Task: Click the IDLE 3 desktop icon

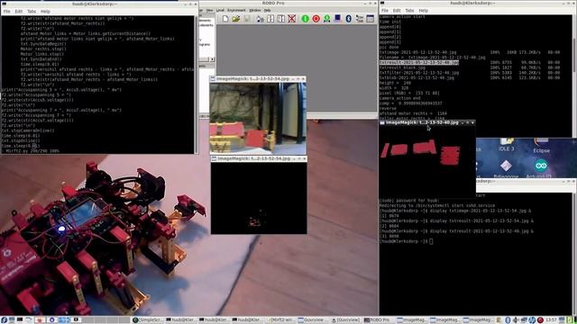Action: (x=507, y=145)
